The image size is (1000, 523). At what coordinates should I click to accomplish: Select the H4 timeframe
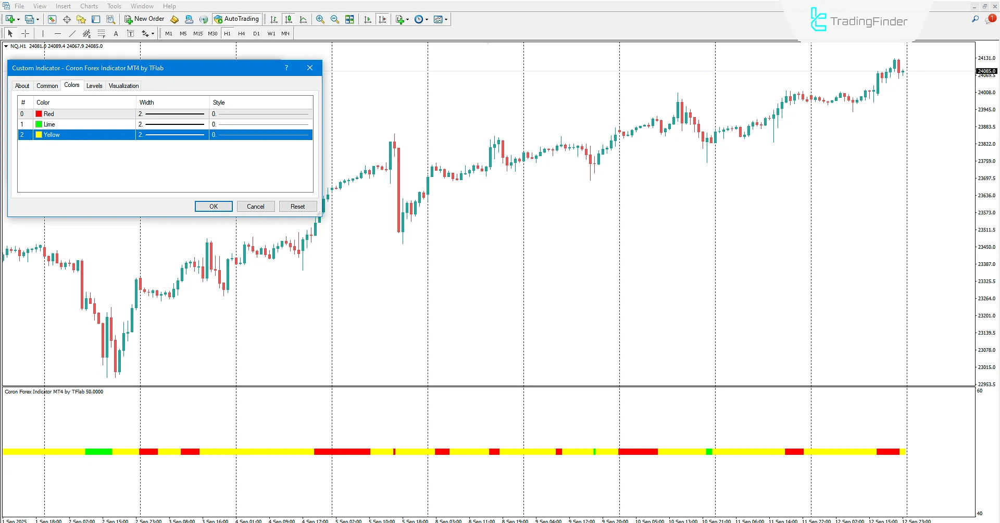tap(241, 33)
